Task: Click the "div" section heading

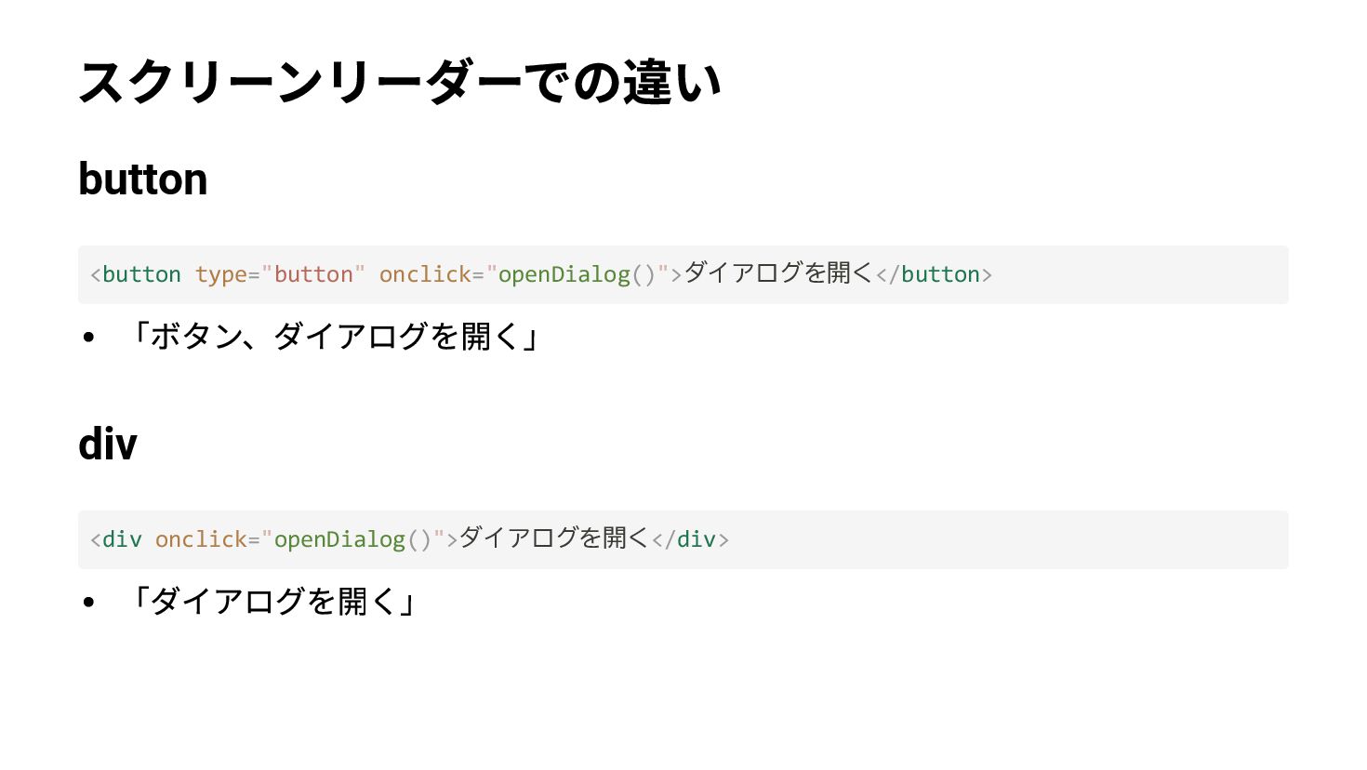Action: click(x=108, y=444)
